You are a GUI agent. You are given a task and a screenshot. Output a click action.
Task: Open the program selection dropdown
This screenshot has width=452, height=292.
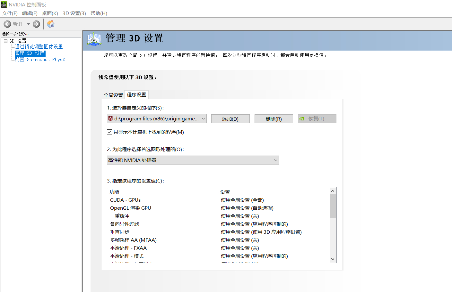point(157,119)
